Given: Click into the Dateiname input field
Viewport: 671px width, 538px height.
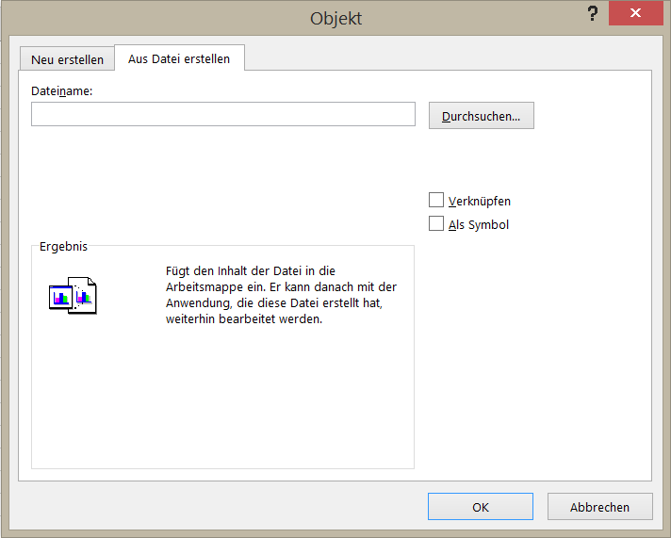Looking at the screenshot, I should pyautogui.click(x=223, y=114).
